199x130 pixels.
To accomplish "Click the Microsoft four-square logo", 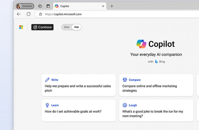I will [x=21, y=27].
